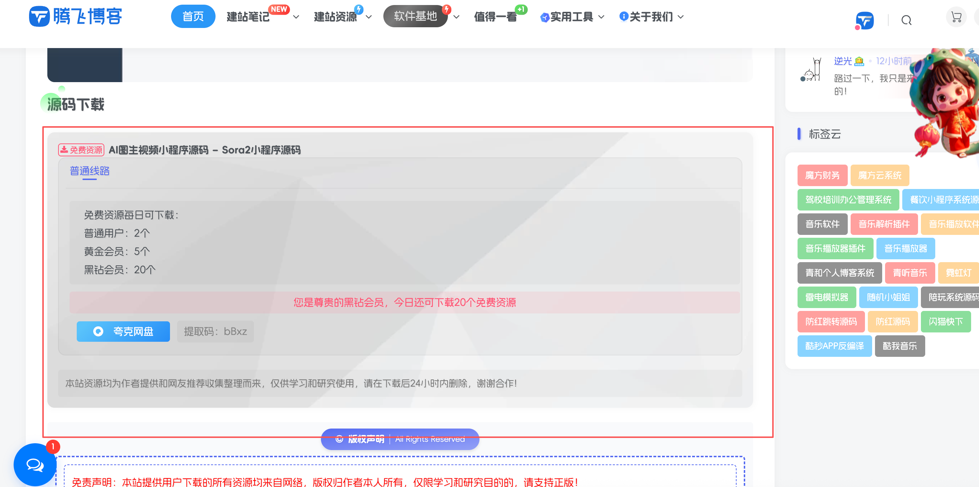Click the 夸克网盘 download button
Screen dimensions: 979x487
(x=123, y=331)
